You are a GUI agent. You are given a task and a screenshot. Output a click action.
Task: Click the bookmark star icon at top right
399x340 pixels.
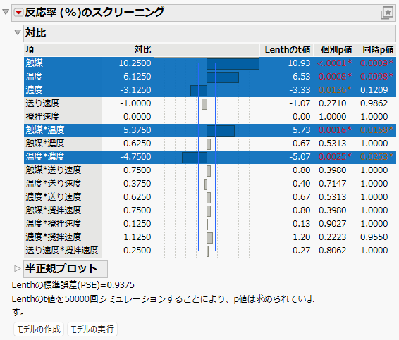click(x=387, y=13)
